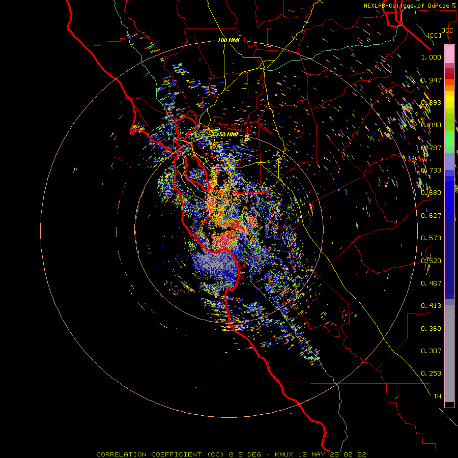Click the 0.840 legend value
Image resolution: width=458 pixels, height=458 pixels.
click(x=431, y=125)
